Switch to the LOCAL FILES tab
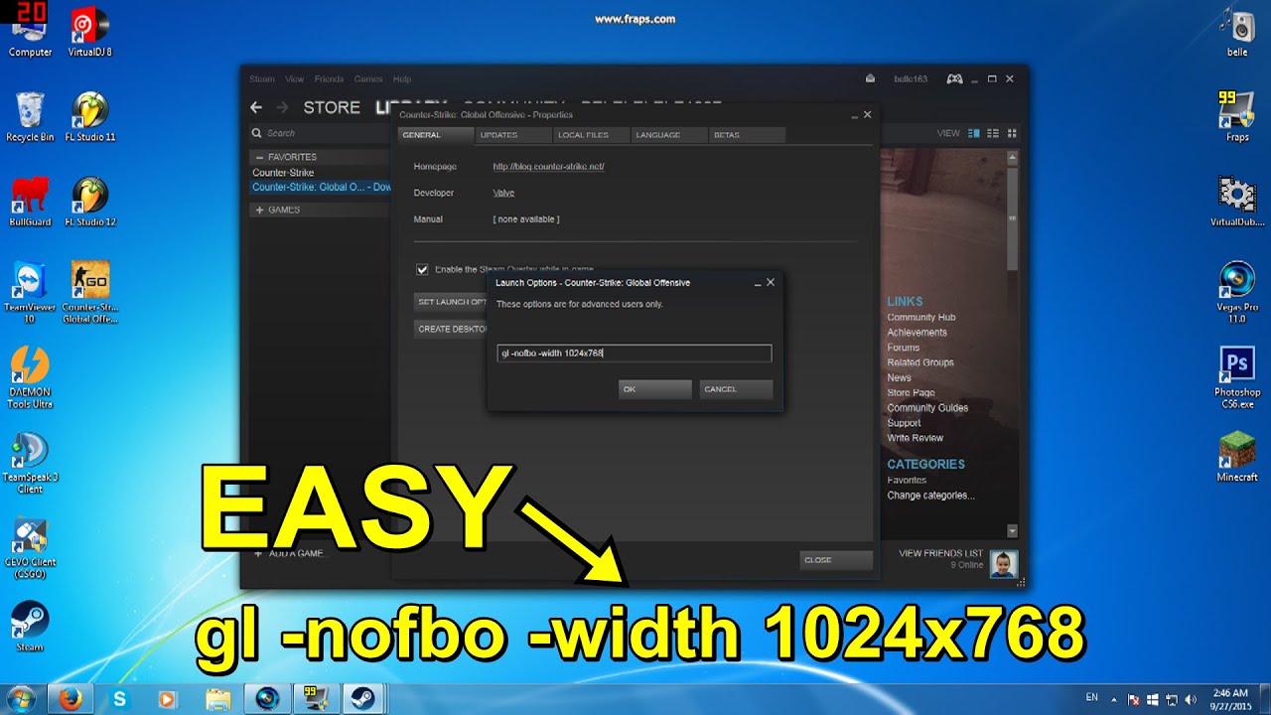Image resolution: width=1271 pixels, height=715 pixels. [591, 135]
